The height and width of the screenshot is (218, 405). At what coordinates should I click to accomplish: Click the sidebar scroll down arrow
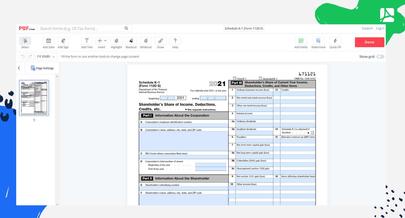tap(57, 204)
